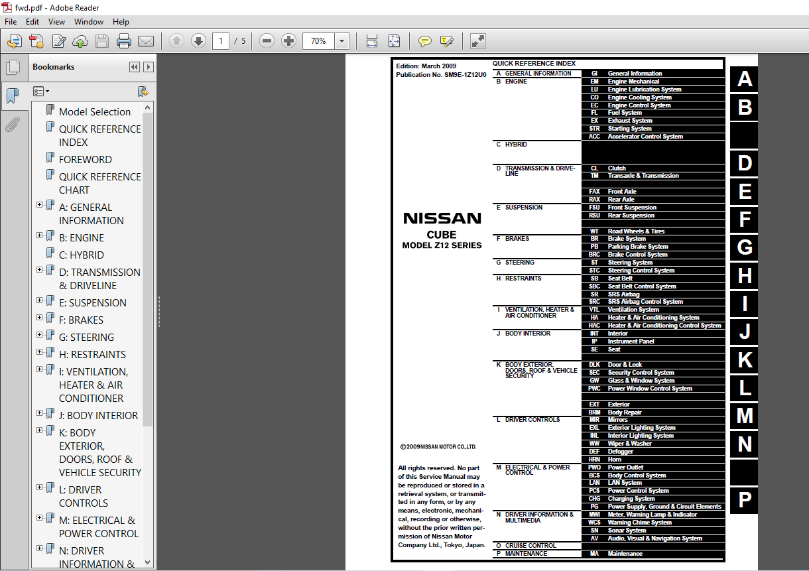Open the QUICK REFERENCE CHART bookmark

100,184
